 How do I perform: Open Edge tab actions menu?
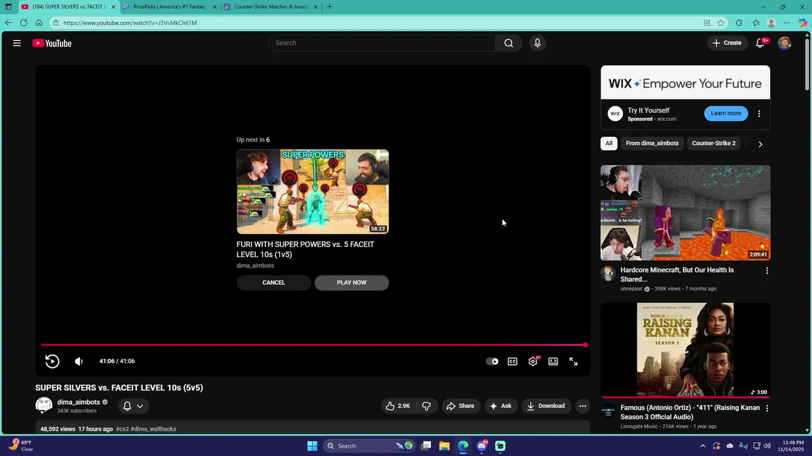click(8, 7)
